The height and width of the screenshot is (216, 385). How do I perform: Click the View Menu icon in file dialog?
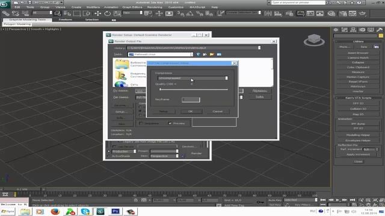tap(219, 55)
